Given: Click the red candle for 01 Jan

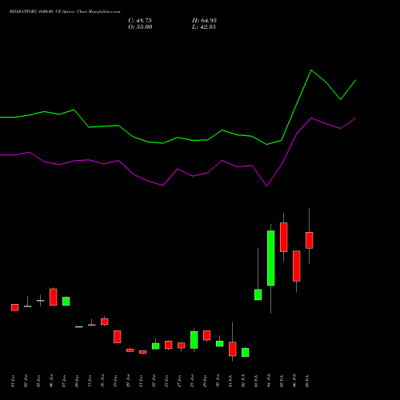Looking at the screenshot, I should pyautogui.click(x=15, y=307).
